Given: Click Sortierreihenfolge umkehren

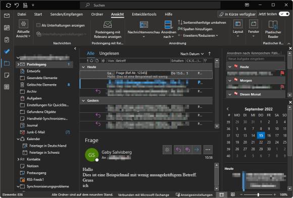Looking at the screenshot, I should coord(202,23).
